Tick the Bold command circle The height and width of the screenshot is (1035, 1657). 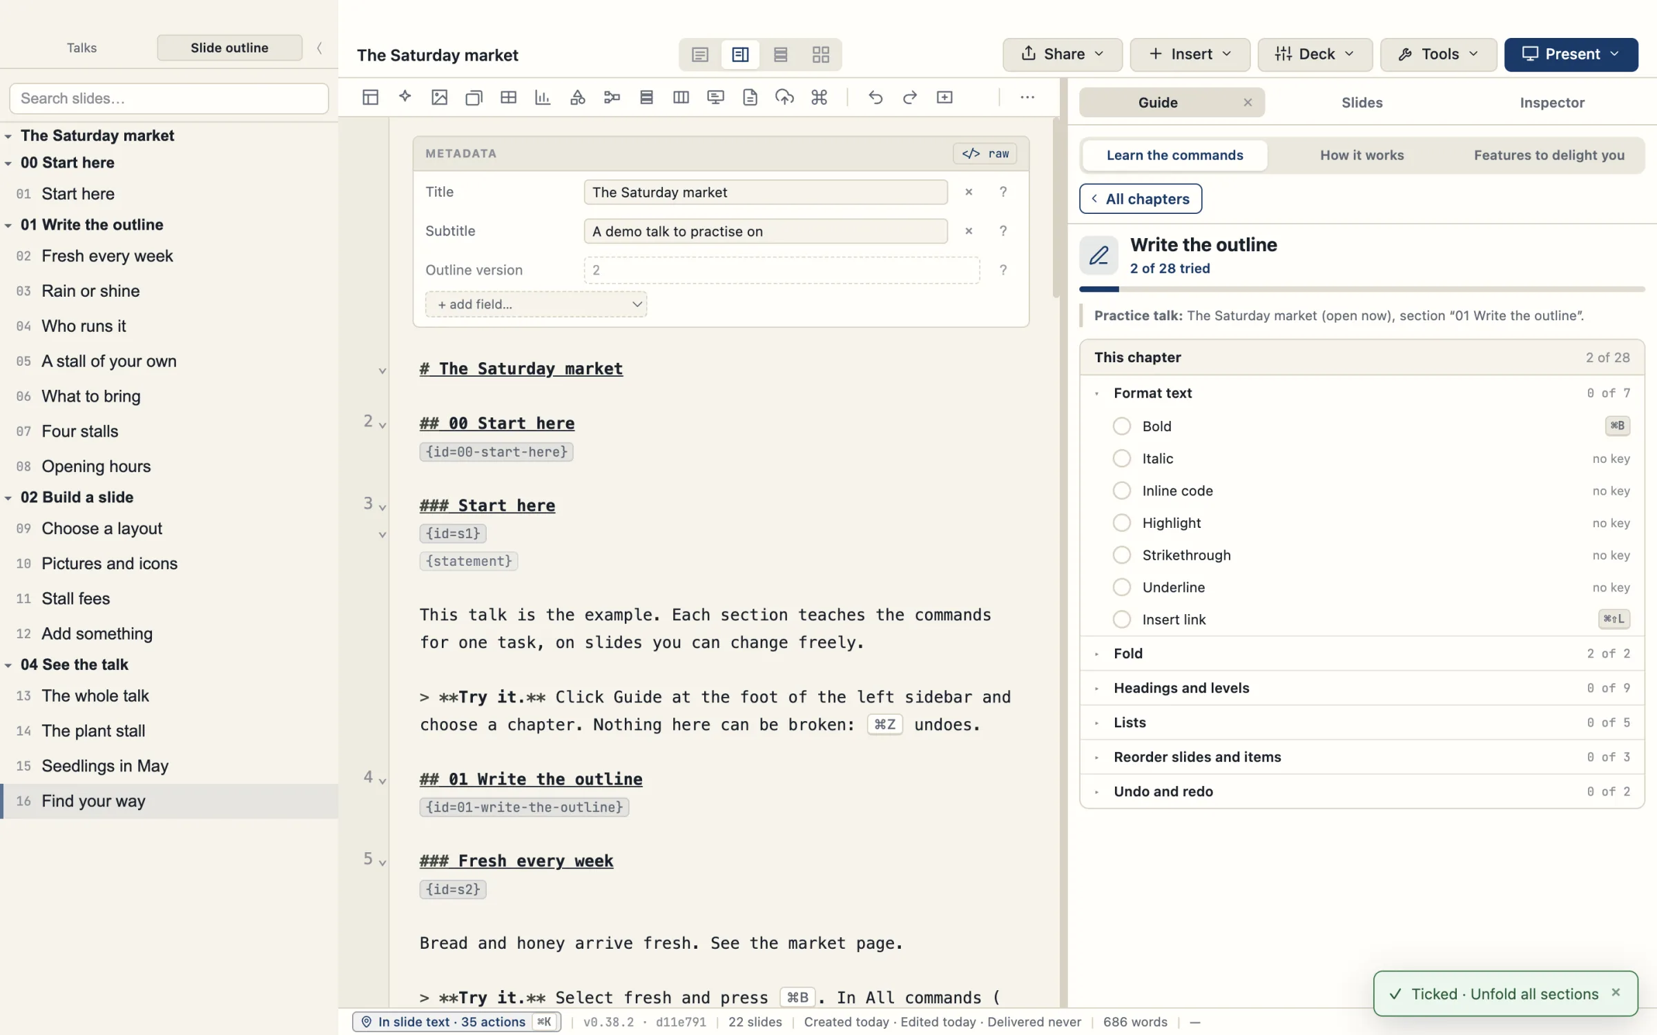[x=1122, y=426]
